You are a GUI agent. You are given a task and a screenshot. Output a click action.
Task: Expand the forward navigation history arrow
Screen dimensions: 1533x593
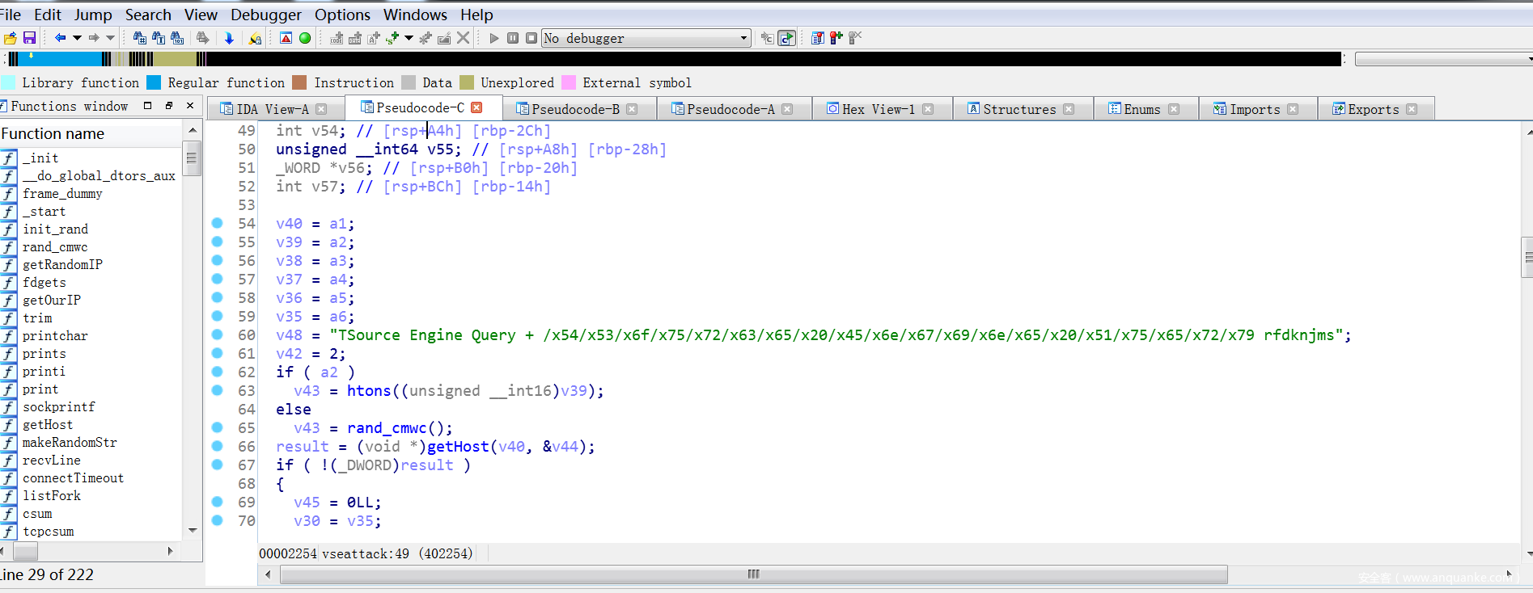111,38
